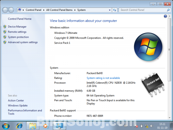Screen dimensions: 173x130
Task: Open Action Center flag tray icon
Action: [136, 126]
